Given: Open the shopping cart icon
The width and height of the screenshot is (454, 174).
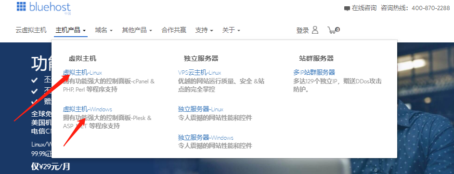Looking at the screenshot, I should 333,30.
